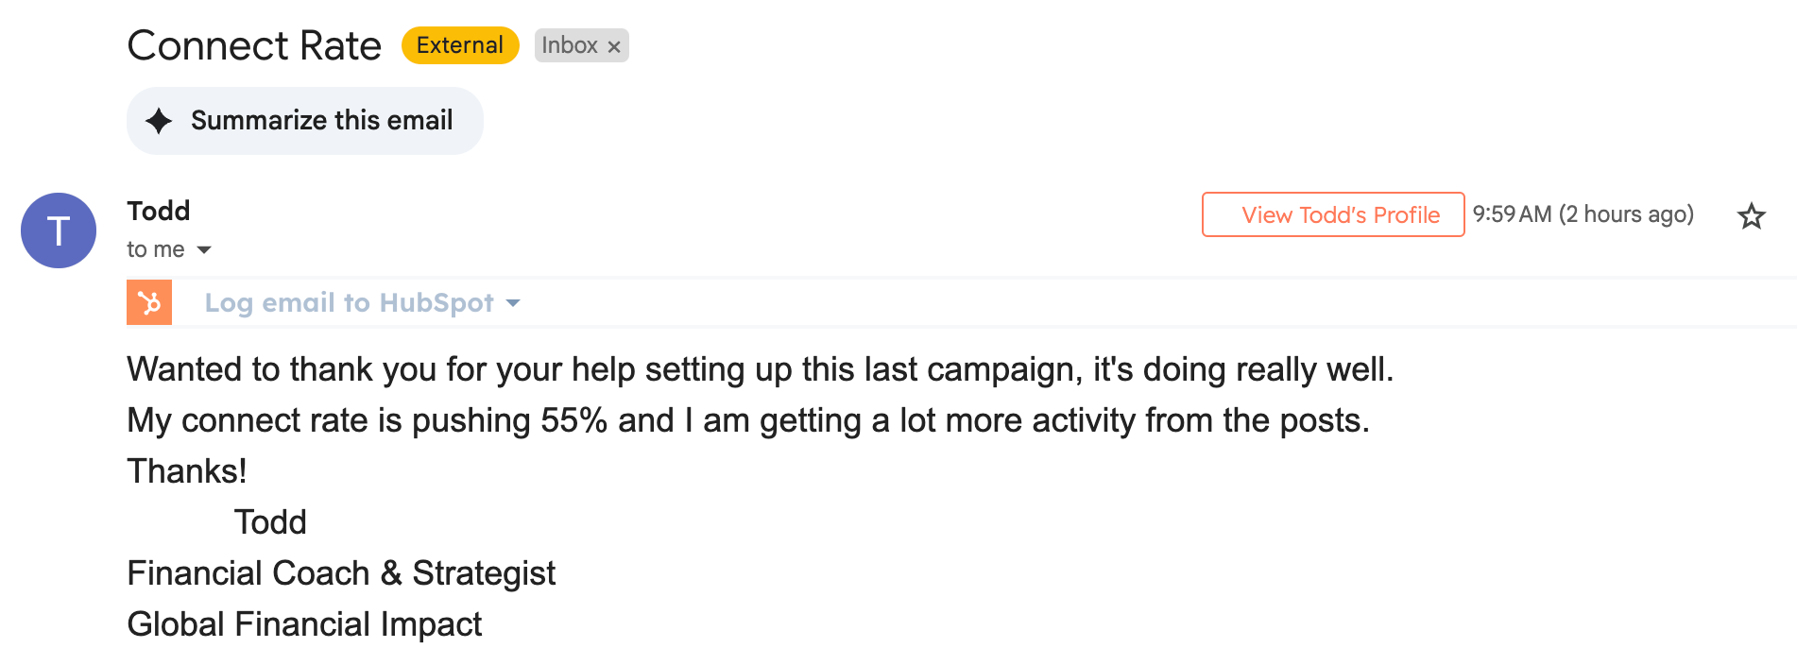This screenshot has width=1797, height=648.
Task: Click the sparkle icon beside Summarize
Action: click(x=159, y=121)
